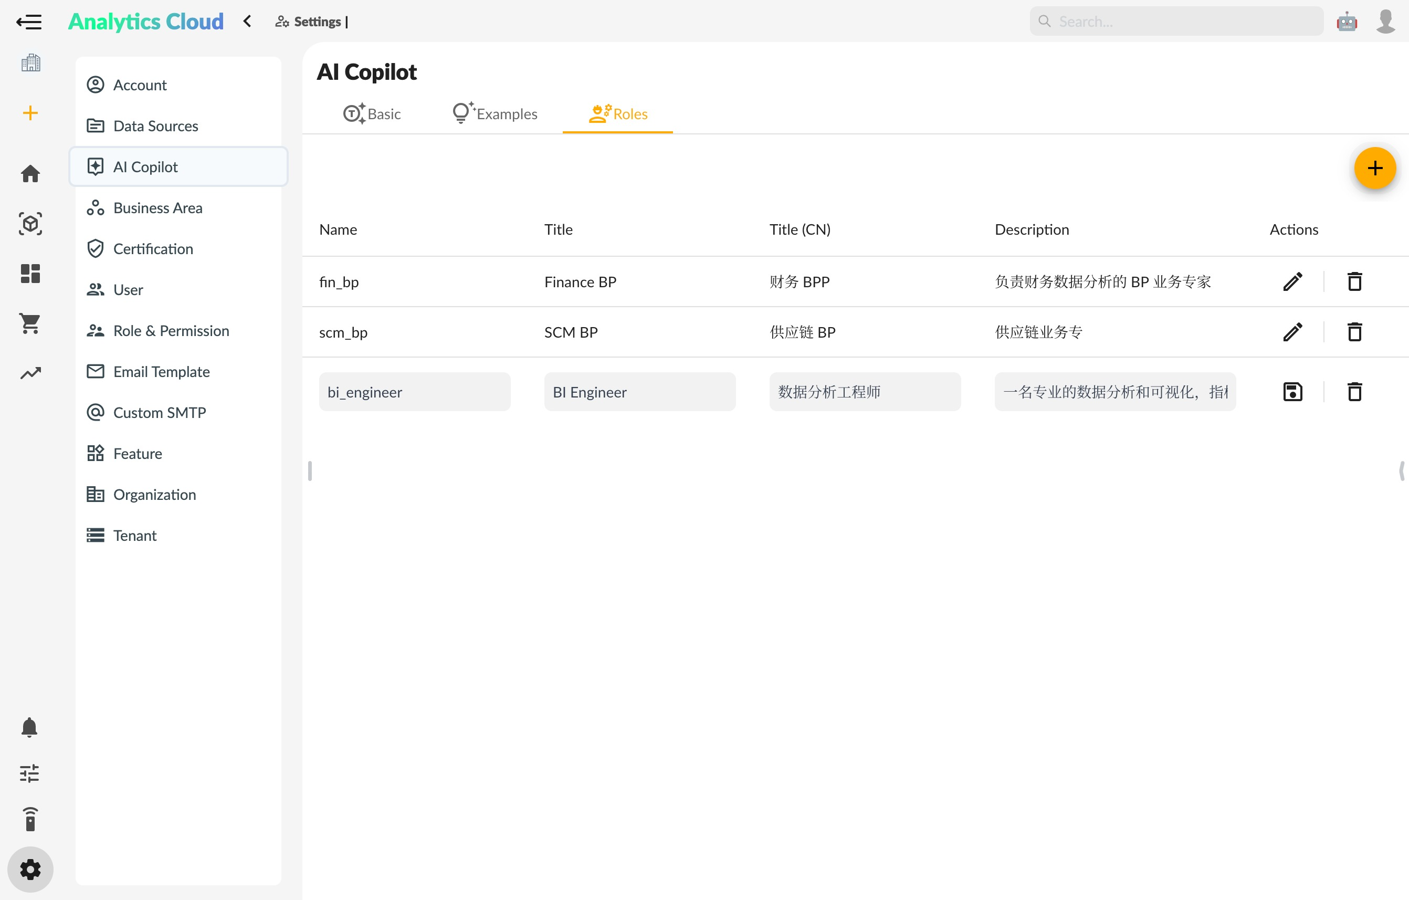
Task: Switch to the Basic tab
Action: [373, 113]
